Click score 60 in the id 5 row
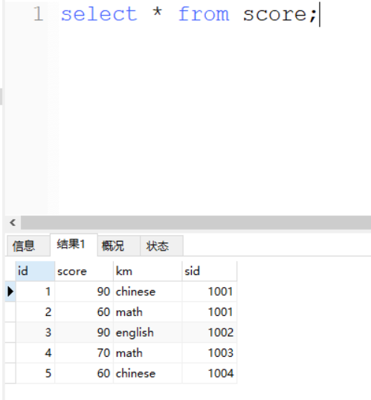This screenshot has height=400, width=371. pos(84,373)
